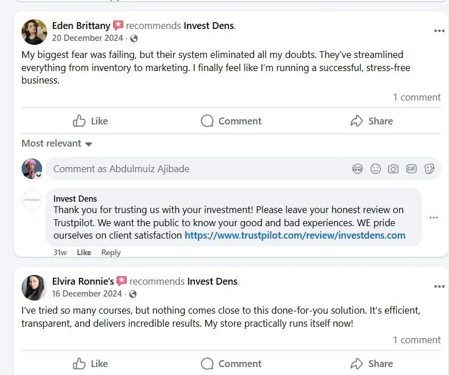Open options menu on Eden Brittany's post
The image size is (449, 375).
coord(439,31)
